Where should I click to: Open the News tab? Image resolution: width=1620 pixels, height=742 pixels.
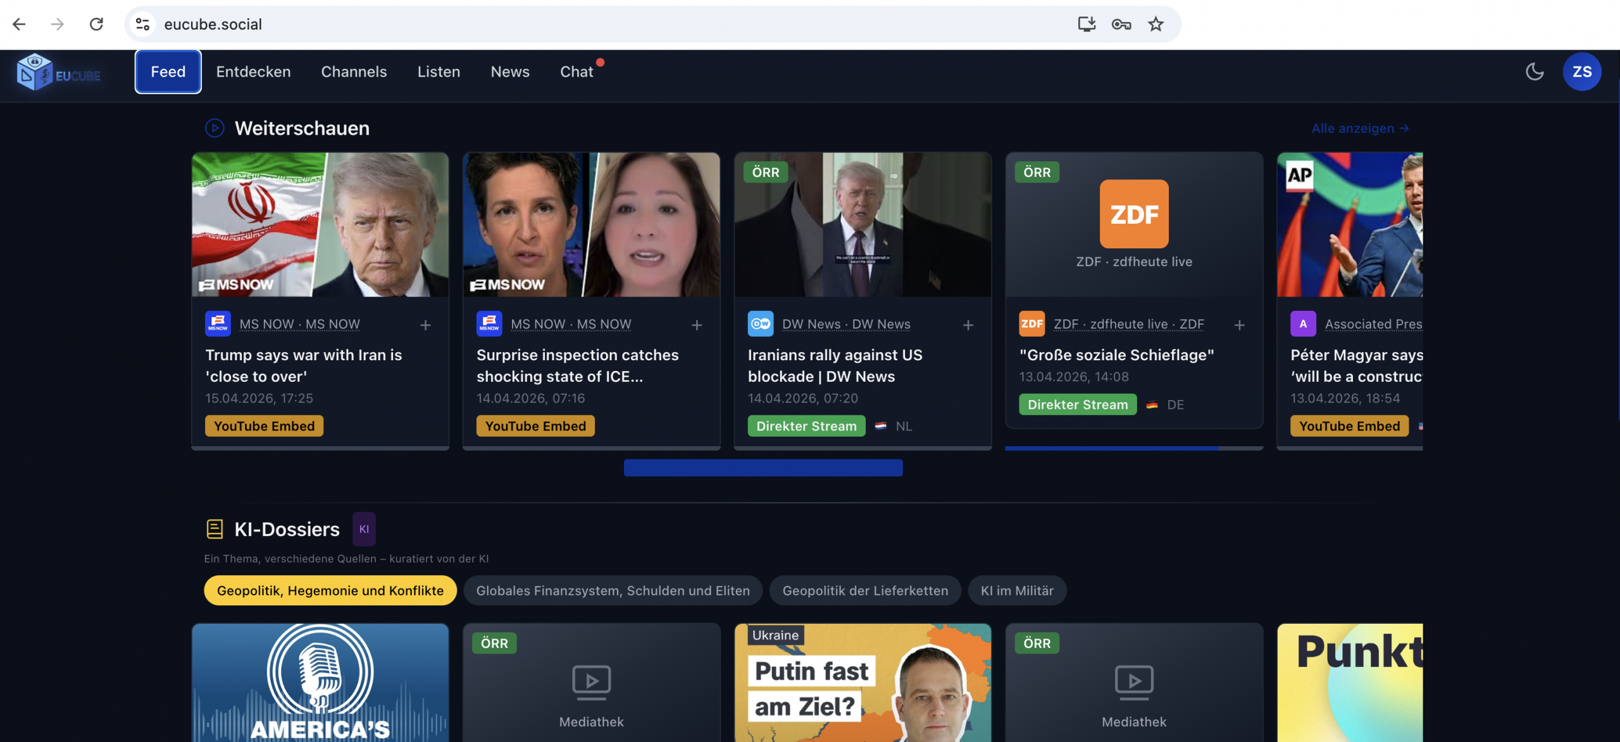pyautogui.click(x=510, y=71)
